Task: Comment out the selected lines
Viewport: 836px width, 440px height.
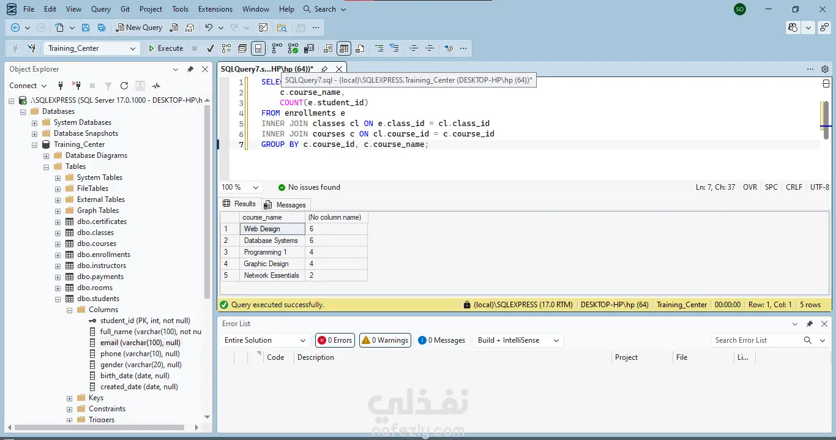Action: [x=379, y=48]
